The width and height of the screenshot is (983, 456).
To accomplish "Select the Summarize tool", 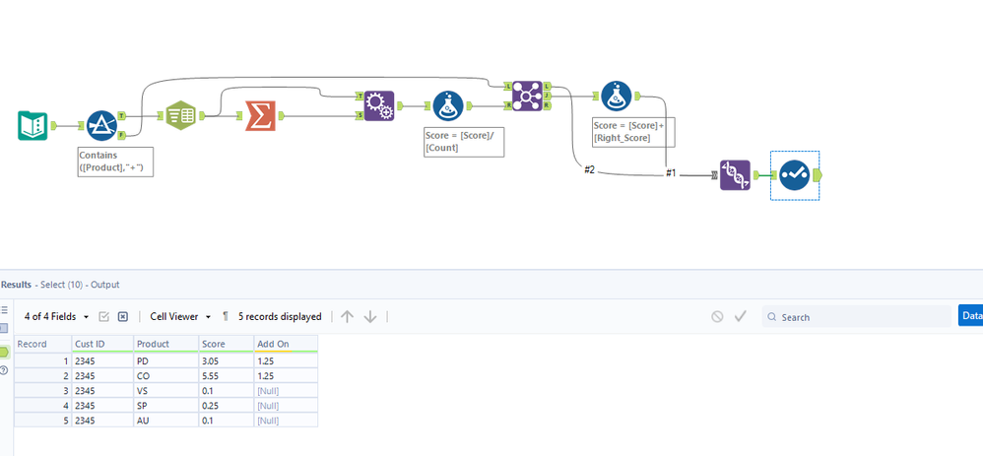I will (x=260, y=115).
